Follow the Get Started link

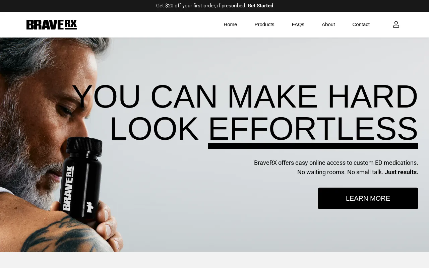260,6
